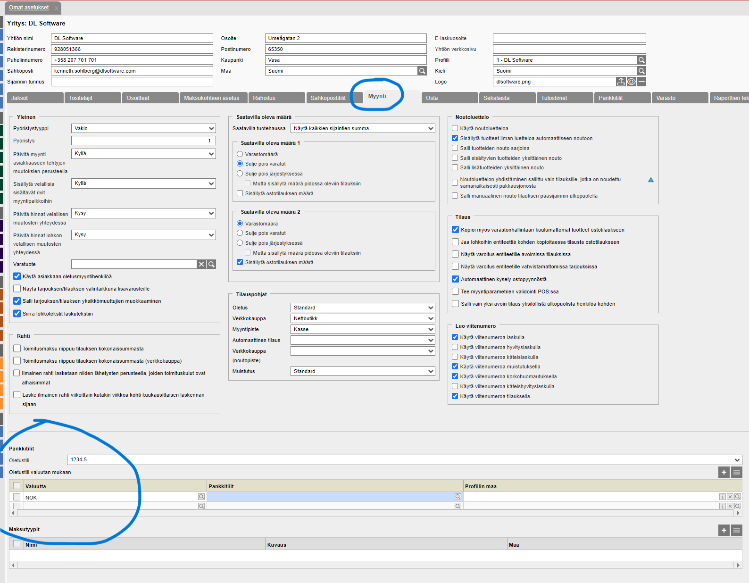This screenshot has height=583, width=749.
Task: Click the horizontal scrollbar of the currency table
Action: coord(375,513)
